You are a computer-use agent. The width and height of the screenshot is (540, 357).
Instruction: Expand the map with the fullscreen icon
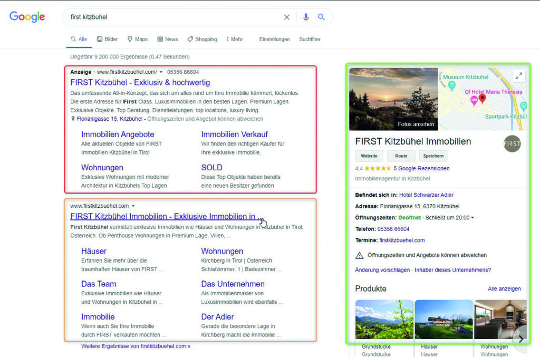click(519, 76)
